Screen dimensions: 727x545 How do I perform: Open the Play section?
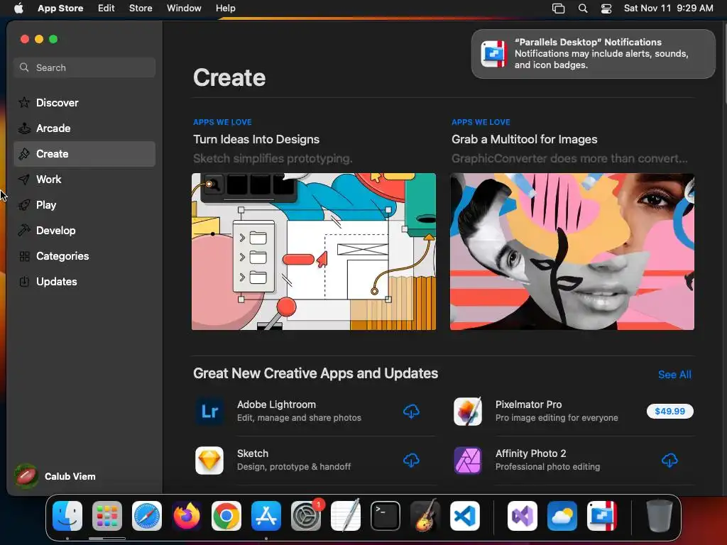click(84, 205)
